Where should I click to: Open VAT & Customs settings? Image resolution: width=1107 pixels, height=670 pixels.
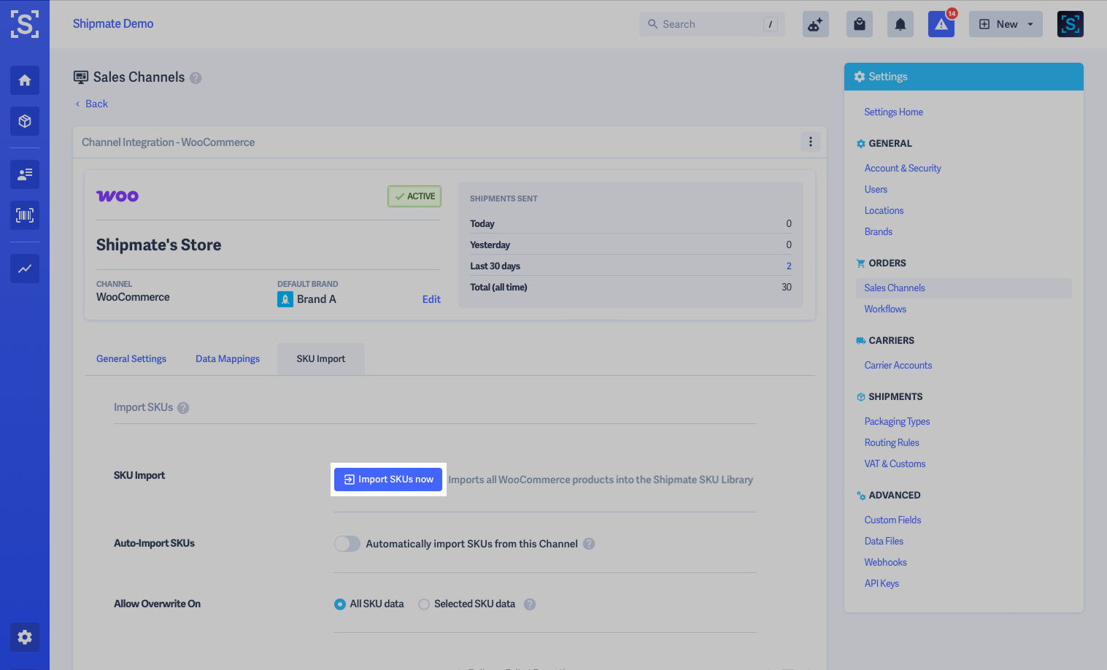pyautogui.click(x=895, y=464)
